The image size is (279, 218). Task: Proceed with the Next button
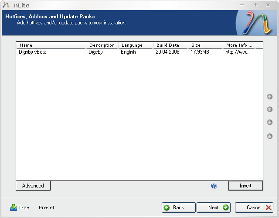coord(214,208)
